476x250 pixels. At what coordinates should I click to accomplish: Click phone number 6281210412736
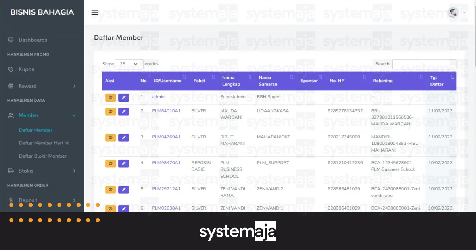[x=345, y=163]
